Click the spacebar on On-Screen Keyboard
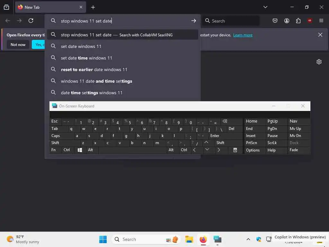Image resolution: width=329 pixels, height=247 pixels. coord(132,150)
